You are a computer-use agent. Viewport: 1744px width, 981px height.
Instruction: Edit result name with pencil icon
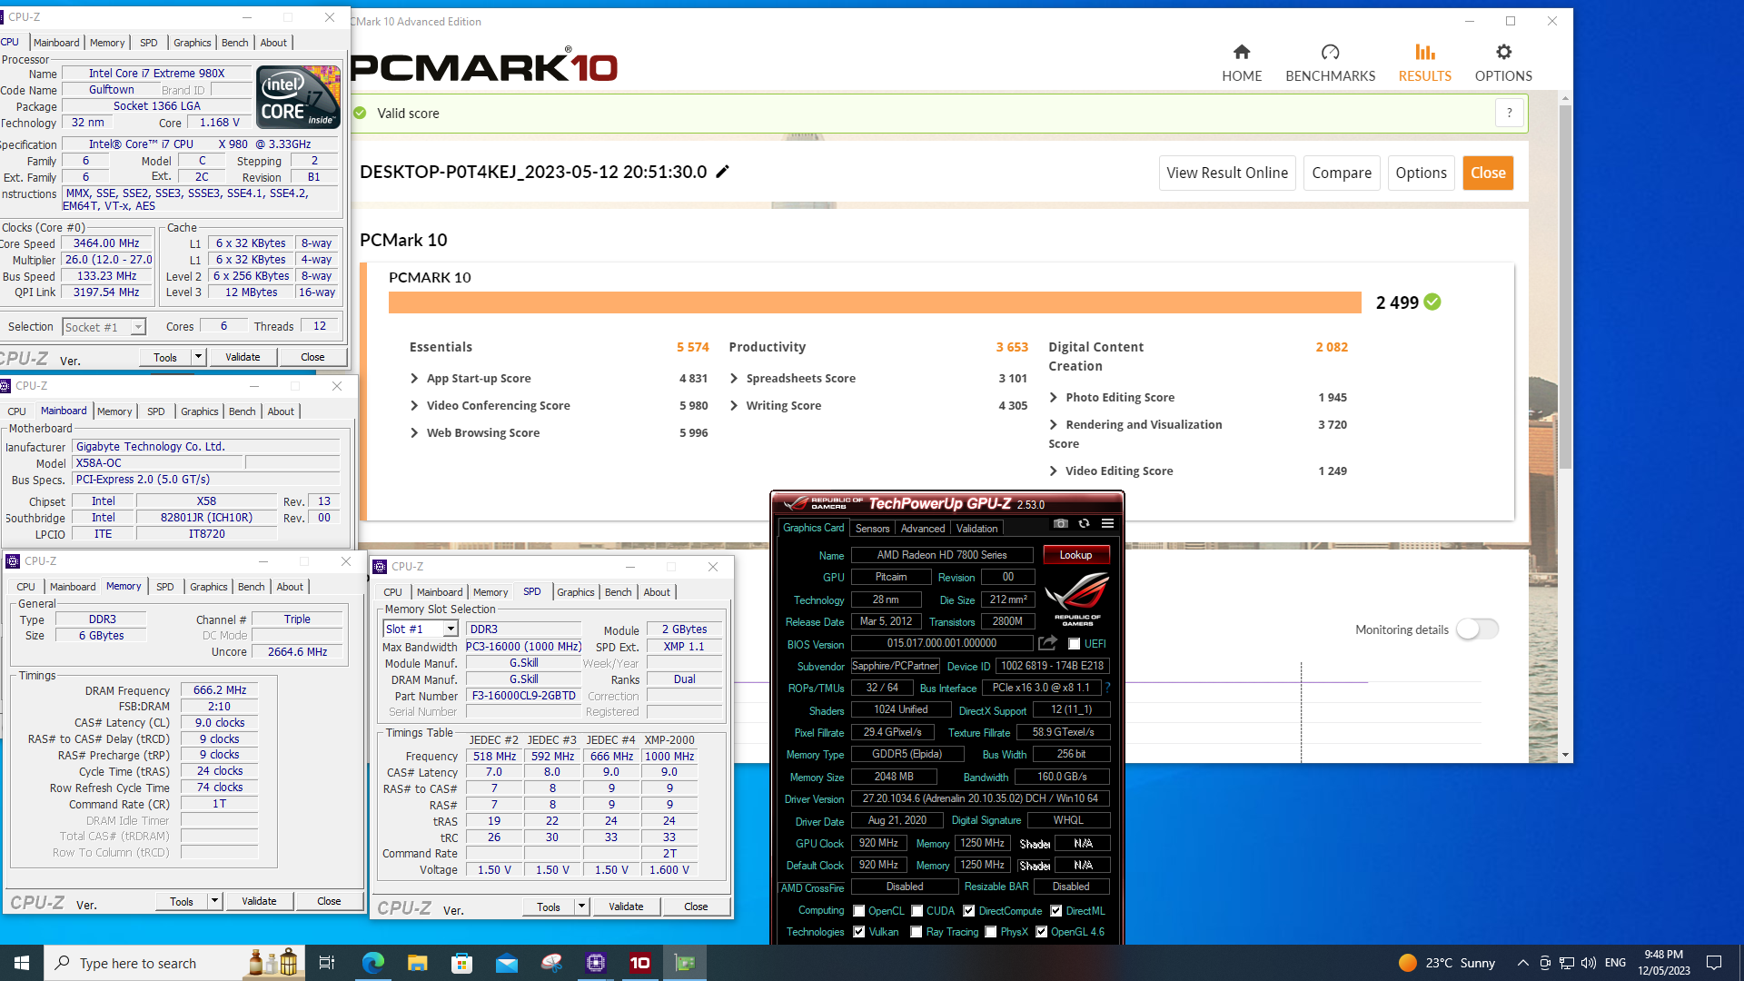[x=723, y=172]
